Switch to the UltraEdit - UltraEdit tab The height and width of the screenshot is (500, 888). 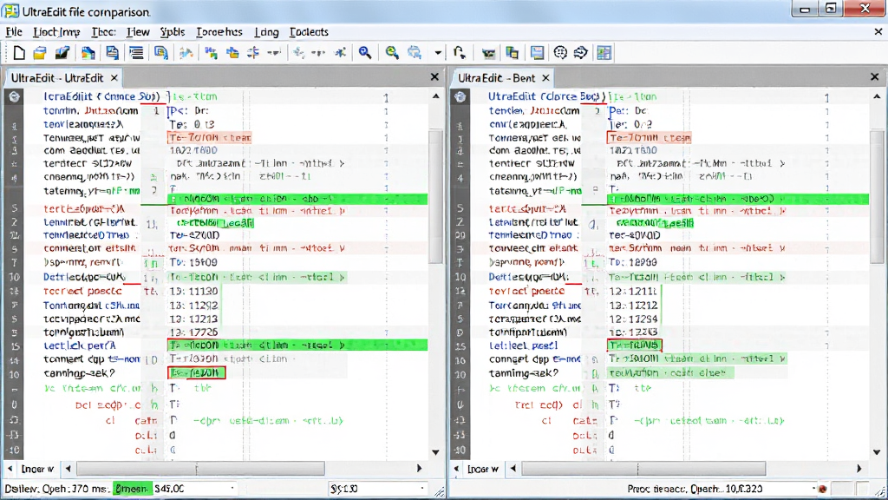pos(57,77)
